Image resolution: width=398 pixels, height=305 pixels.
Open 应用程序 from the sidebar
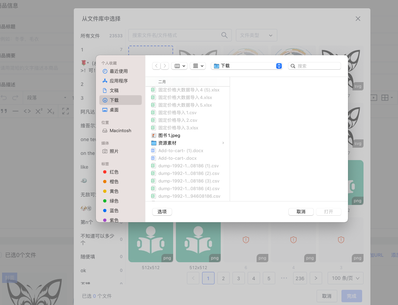pos(118,81)
